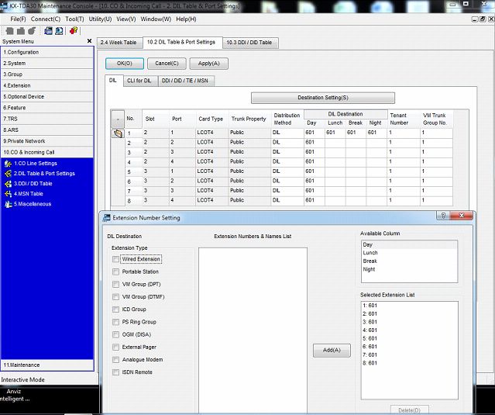Open Destination Setting(S)

click(x=322, y=98)
